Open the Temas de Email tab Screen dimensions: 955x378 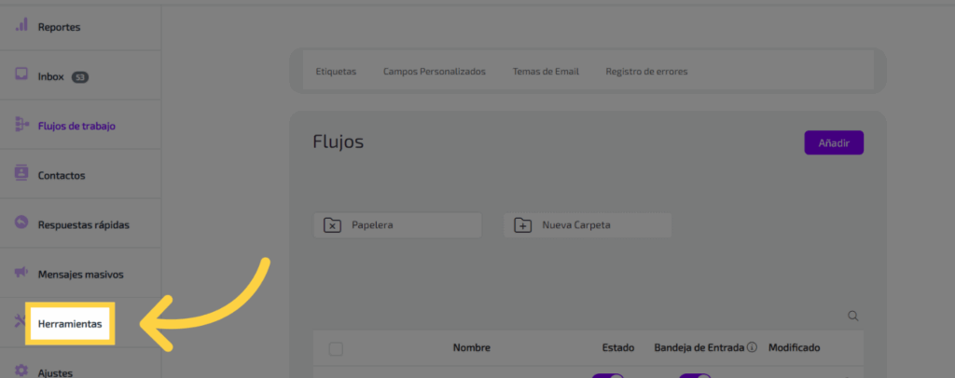[x=546, y=72]
